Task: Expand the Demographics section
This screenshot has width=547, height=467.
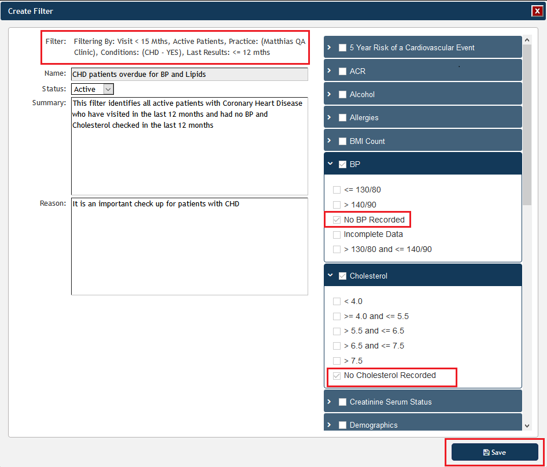Action: click(329, 424)
